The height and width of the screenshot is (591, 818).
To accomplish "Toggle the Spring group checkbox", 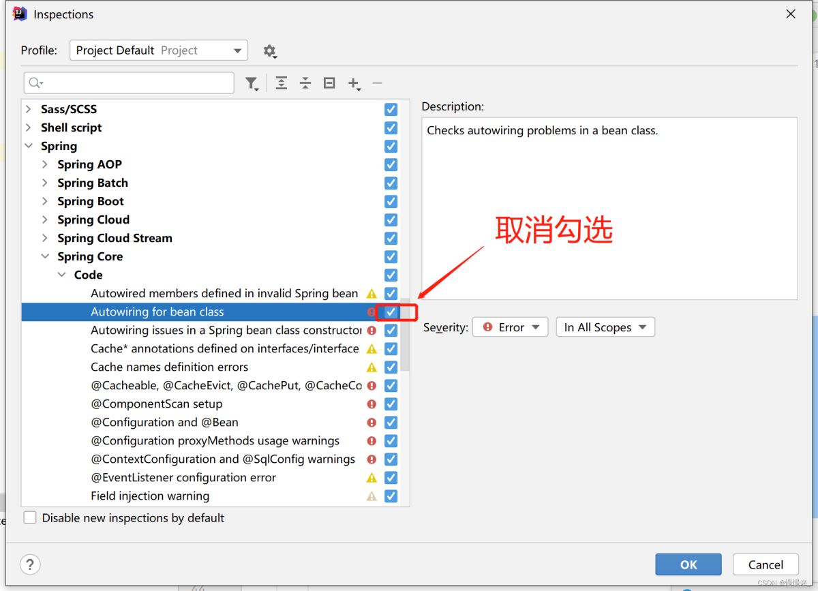I will pos(391,146).
